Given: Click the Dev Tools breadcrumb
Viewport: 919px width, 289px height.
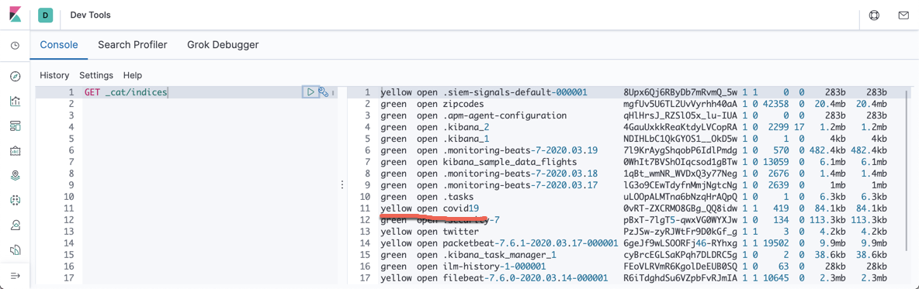Looking at the screenshot, I should tap(90, 15).
